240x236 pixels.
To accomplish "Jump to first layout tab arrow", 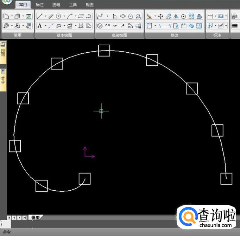I will pos(9,218).
